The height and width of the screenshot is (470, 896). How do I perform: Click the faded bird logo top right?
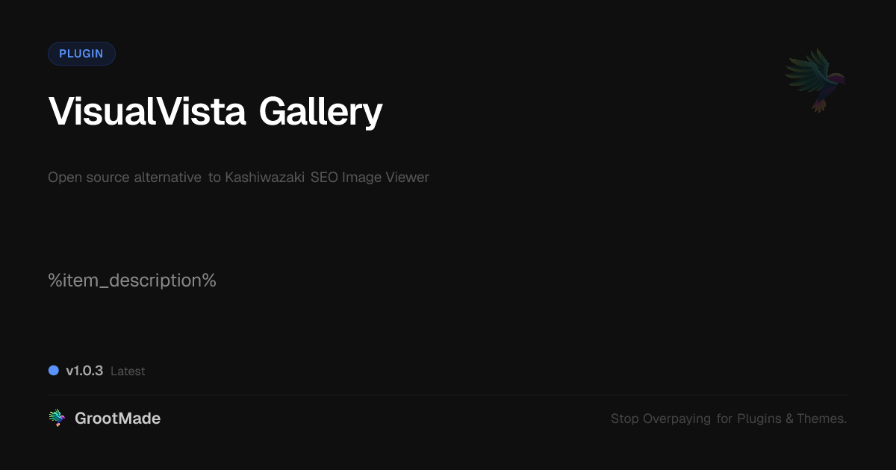tap(815, 80)
